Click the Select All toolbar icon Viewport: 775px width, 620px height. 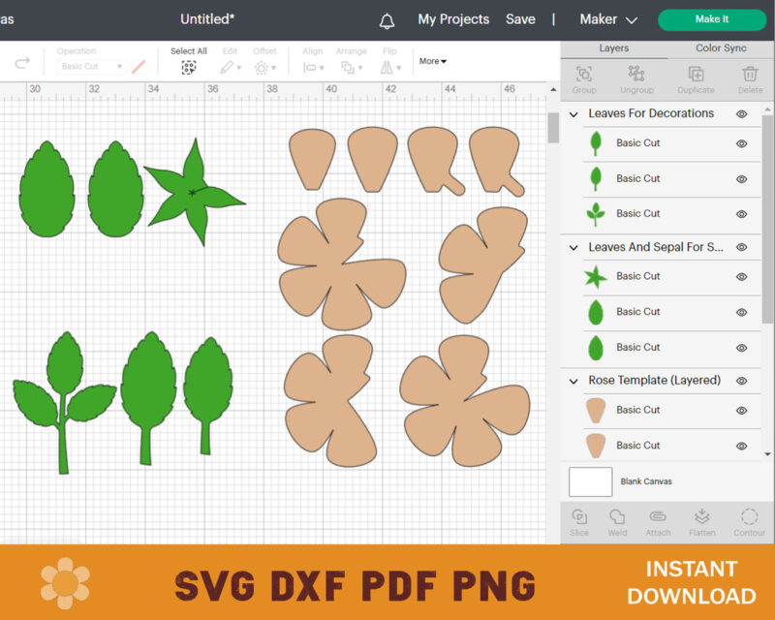click(x=189, y=65)
